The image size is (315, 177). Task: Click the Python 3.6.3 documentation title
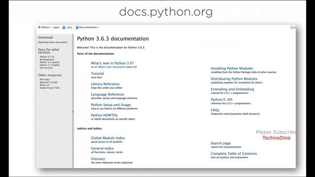tap(113, 38)
